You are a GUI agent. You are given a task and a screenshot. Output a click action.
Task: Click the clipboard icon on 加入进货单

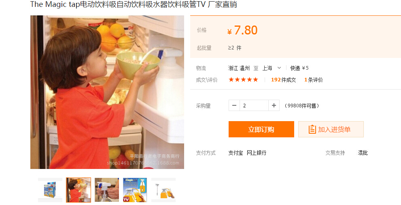pos(312,129)
